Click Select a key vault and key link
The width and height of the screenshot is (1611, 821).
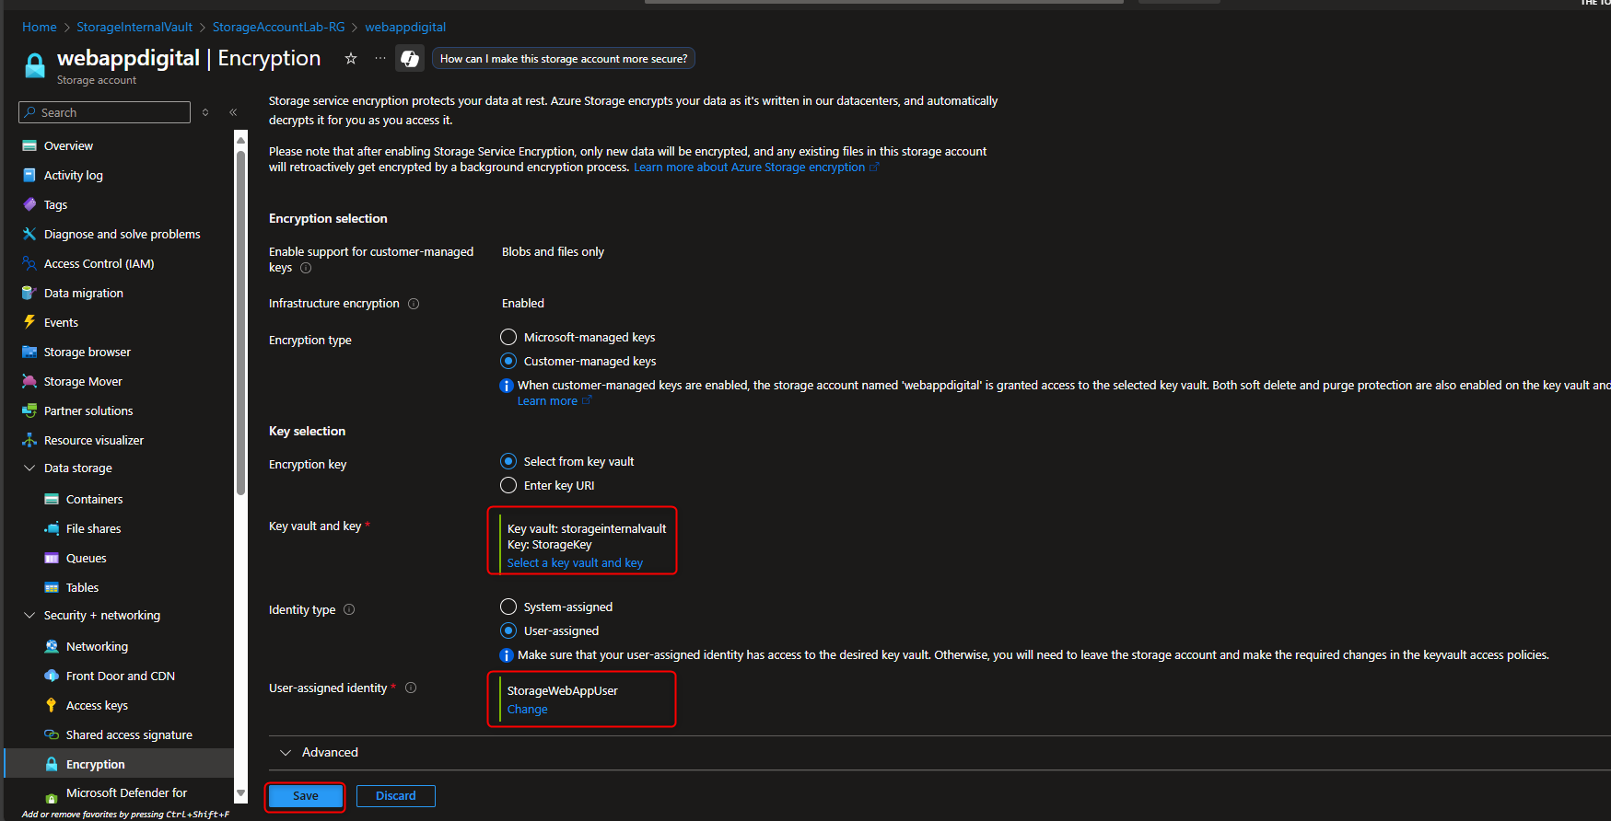(x=575, y=562)
